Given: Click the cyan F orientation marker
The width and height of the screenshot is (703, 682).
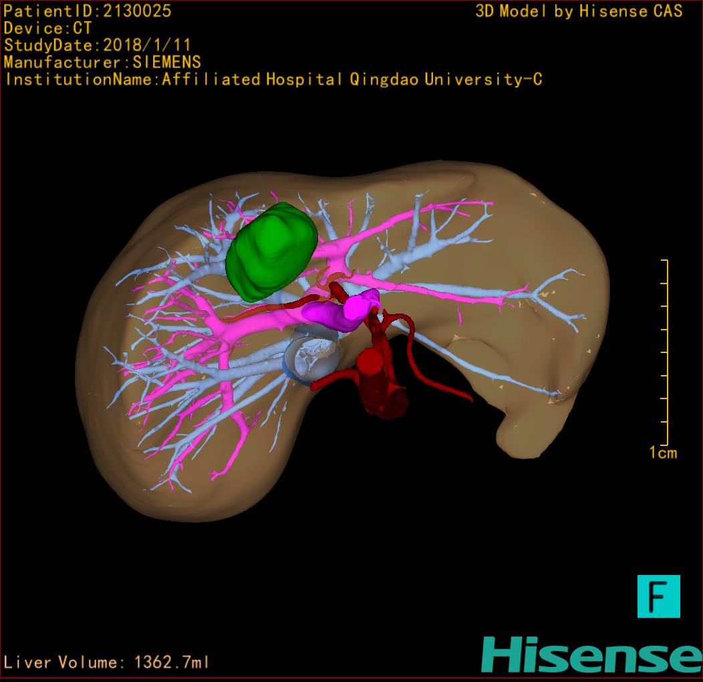Looking at the screenshot, I should click(659, 596).
